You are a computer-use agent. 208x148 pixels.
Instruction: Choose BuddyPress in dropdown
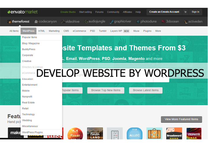[41, 49]
